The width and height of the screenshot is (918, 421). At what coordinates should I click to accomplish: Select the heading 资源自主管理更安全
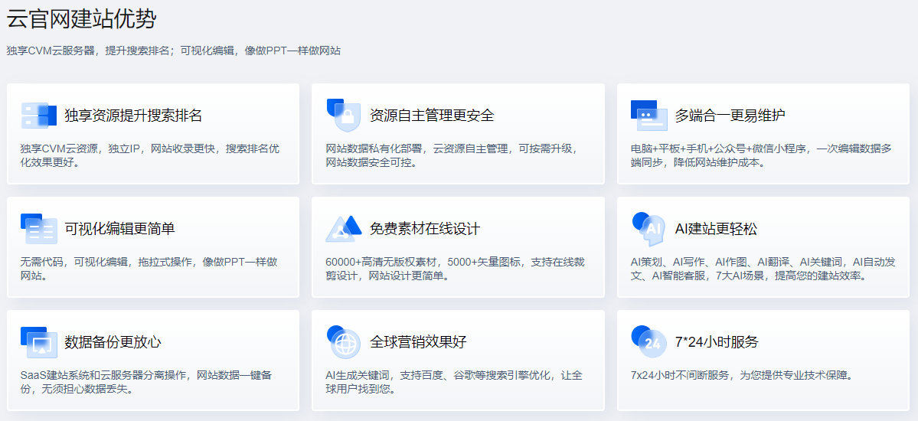tap(432, 116)
